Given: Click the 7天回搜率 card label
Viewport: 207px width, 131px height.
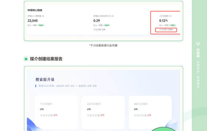Looking at the screenshot, I should click(x=46, y=104).
